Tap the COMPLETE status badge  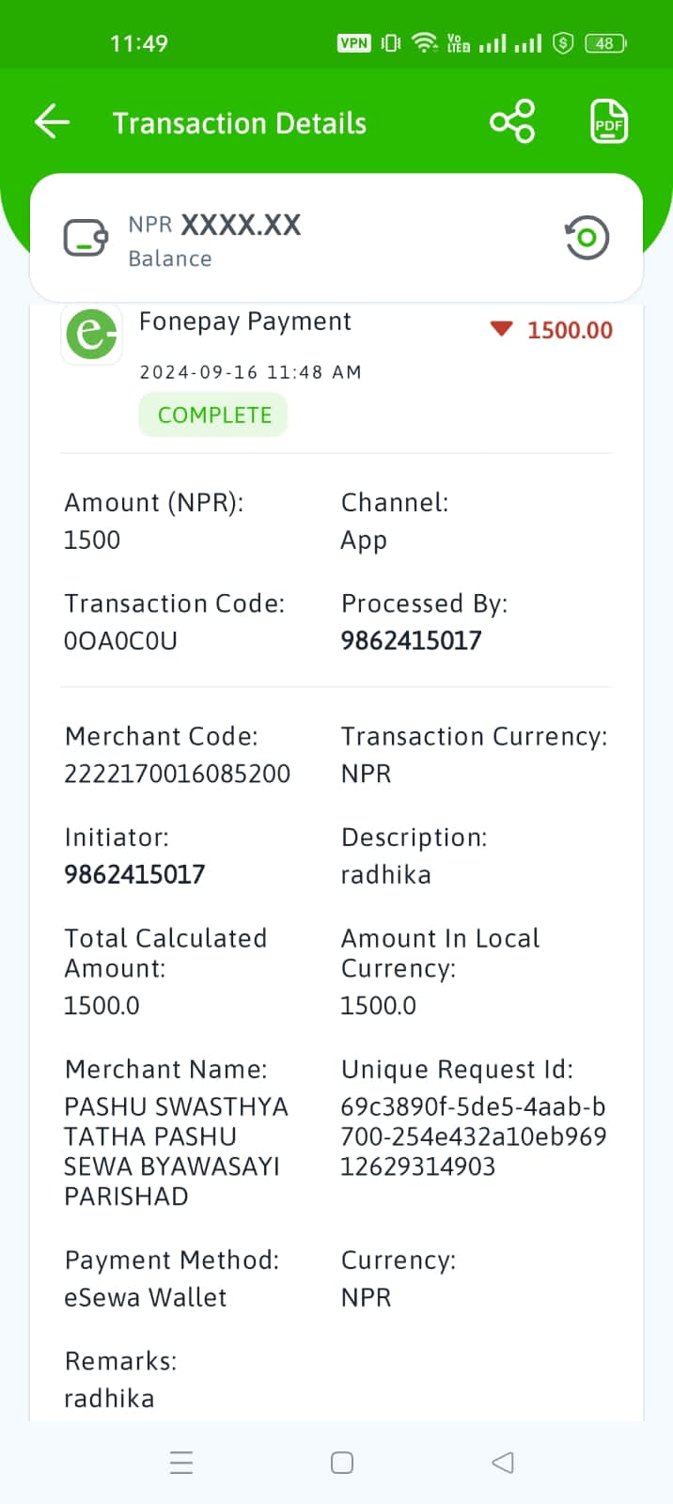213,415
